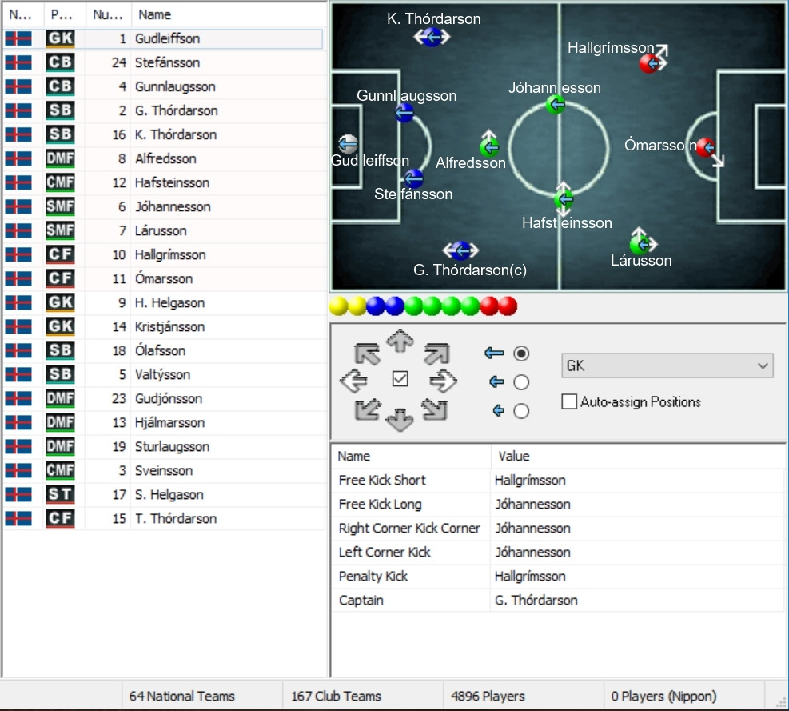Click the down-left direction arrow icon

tap(367, 409)
